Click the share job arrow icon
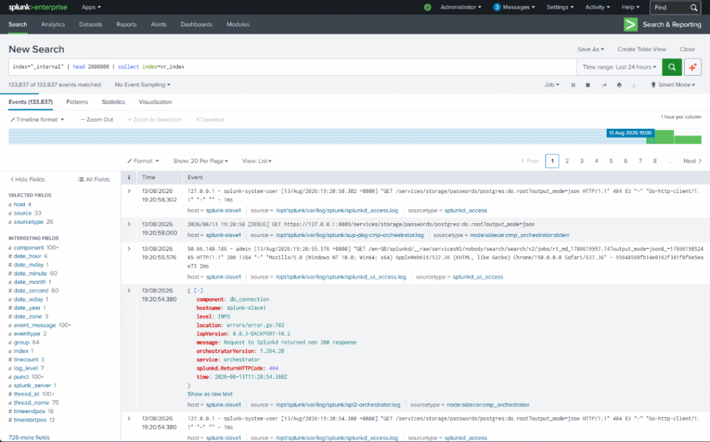710x442 pixels. click(x=603, y=84)
